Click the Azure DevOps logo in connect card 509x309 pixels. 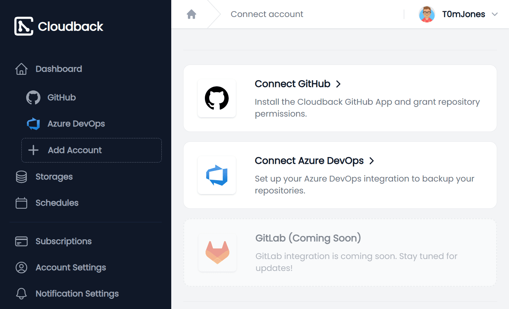(x=217, y=175)
